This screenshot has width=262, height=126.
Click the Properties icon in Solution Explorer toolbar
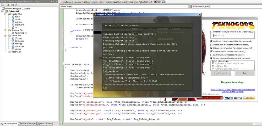3,5
